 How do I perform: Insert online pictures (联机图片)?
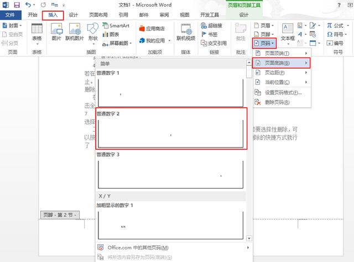click(x=75, y=32)
